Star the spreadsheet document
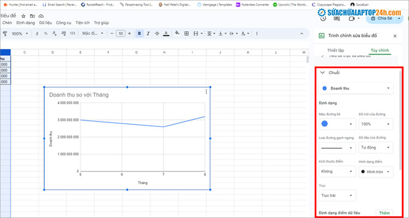 23,16
